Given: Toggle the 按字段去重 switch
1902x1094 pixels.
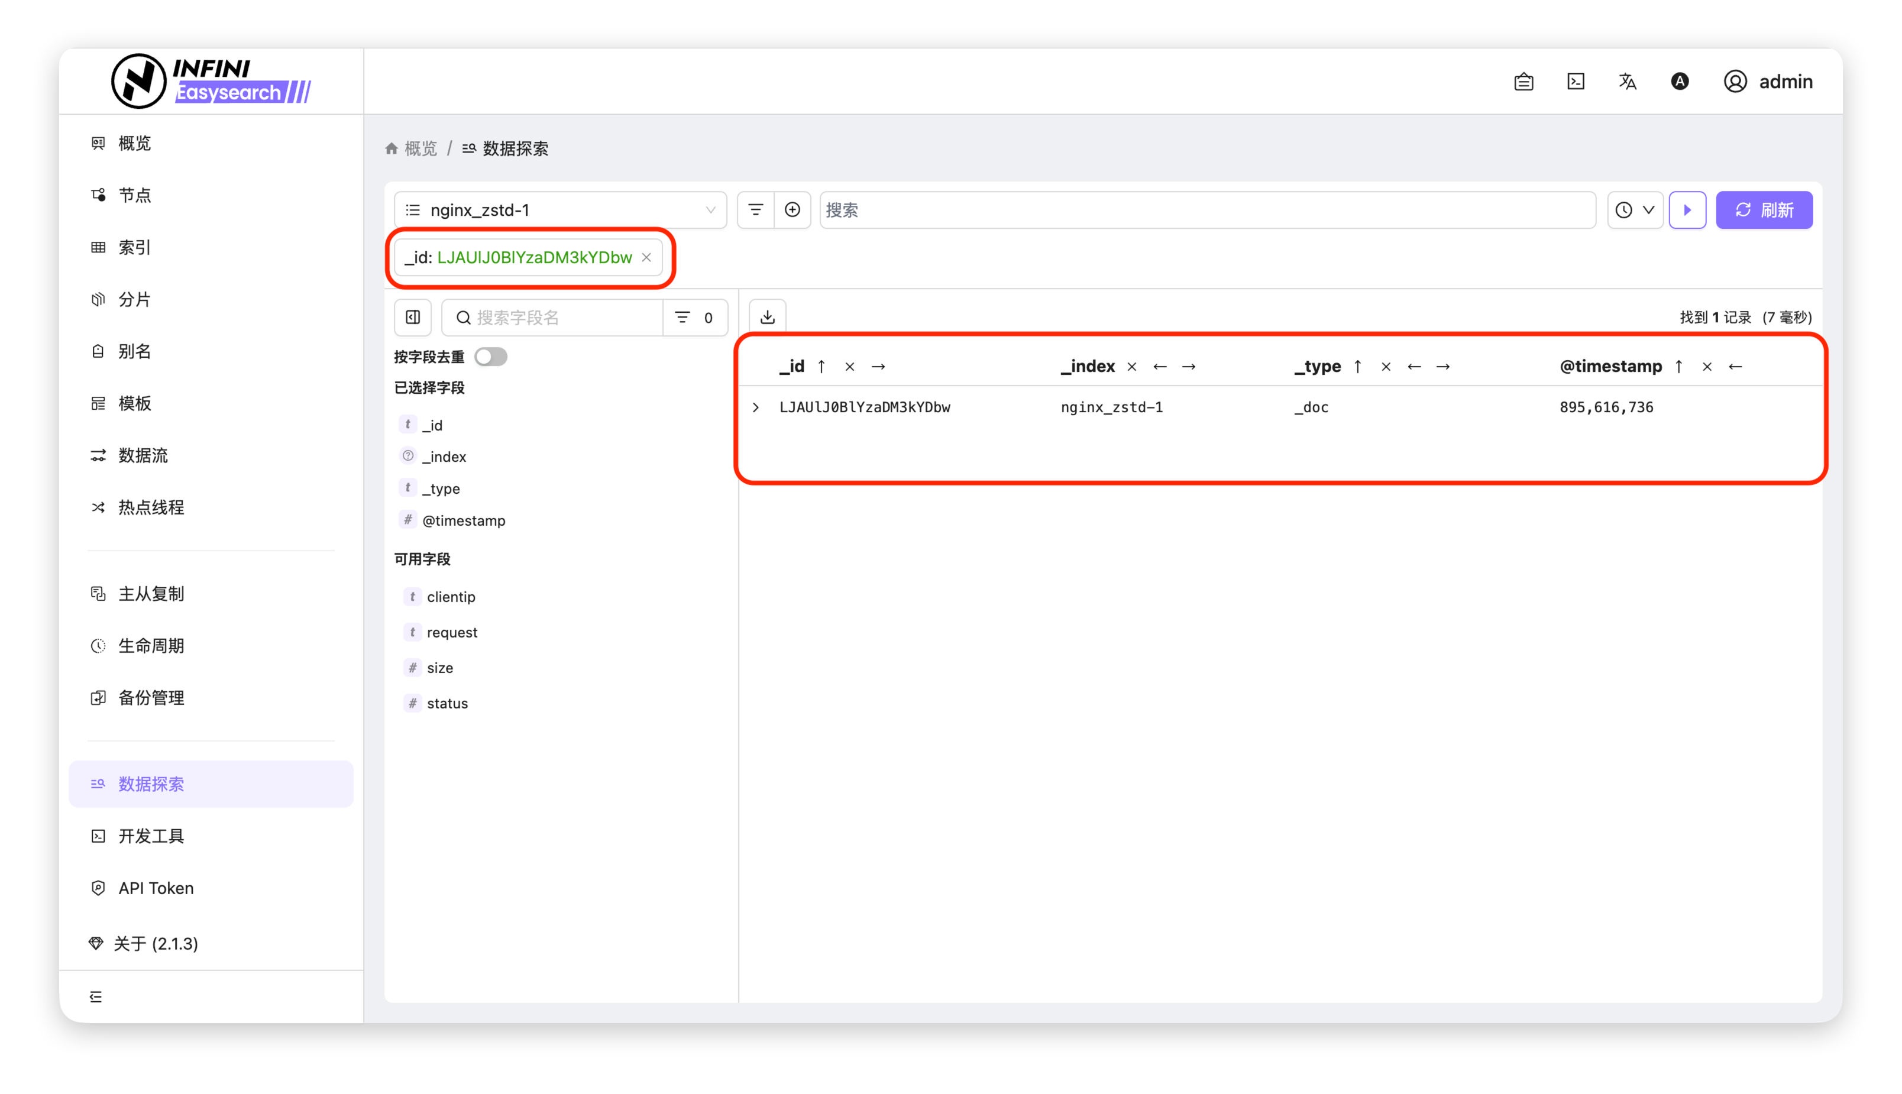Looking at the screenshot, I should [x=491, y=357].
